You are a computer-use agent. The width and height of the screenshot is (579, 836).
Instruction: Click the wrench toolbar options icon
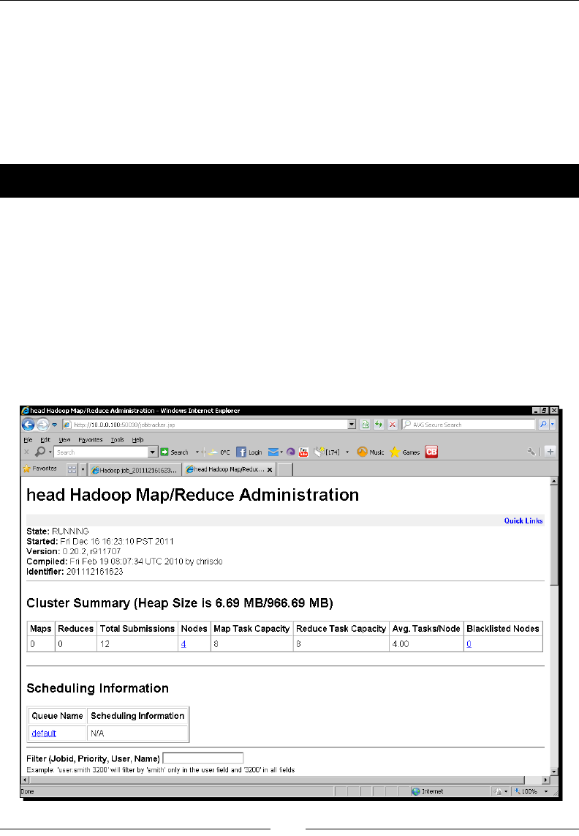coord(531,452)
